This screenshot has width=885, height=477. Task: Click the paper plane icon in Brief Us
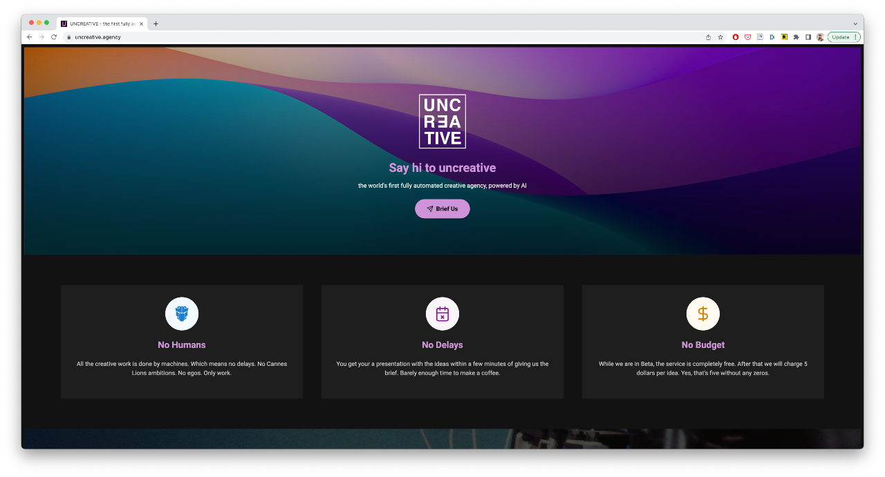pyautogui.click(x=430, y=208)
